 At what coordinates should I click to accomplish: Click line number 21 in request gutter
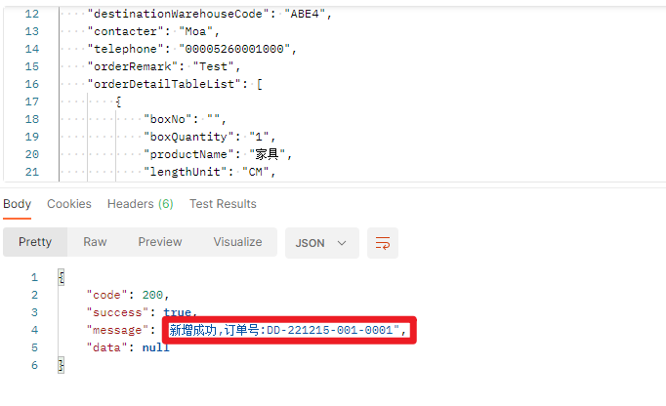tap(32, 172)
